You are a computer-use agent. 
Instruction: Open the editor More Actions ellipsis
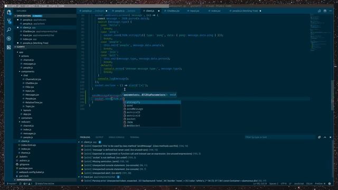point(331,11)
